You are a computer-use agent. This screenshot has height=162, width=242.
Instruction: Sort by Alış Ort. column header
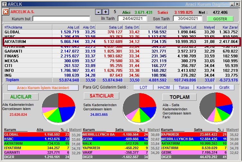tap(88, 27)
